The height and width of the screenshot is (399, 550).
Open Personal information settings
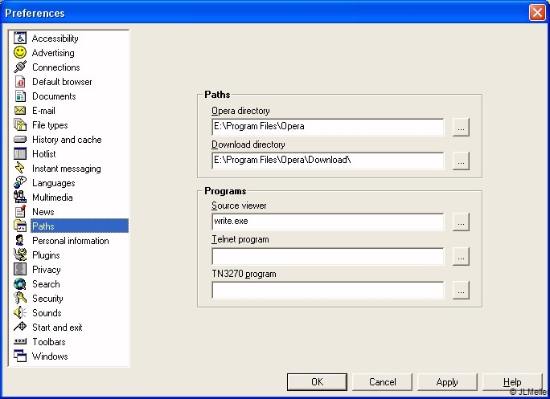point(71,241)
